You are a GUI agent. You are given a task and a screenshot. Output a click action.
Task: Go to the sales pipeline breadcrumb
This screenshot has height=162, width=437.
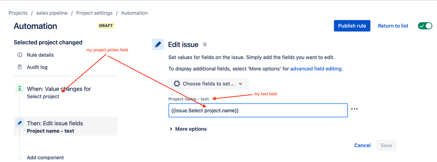tap(52, 13)
